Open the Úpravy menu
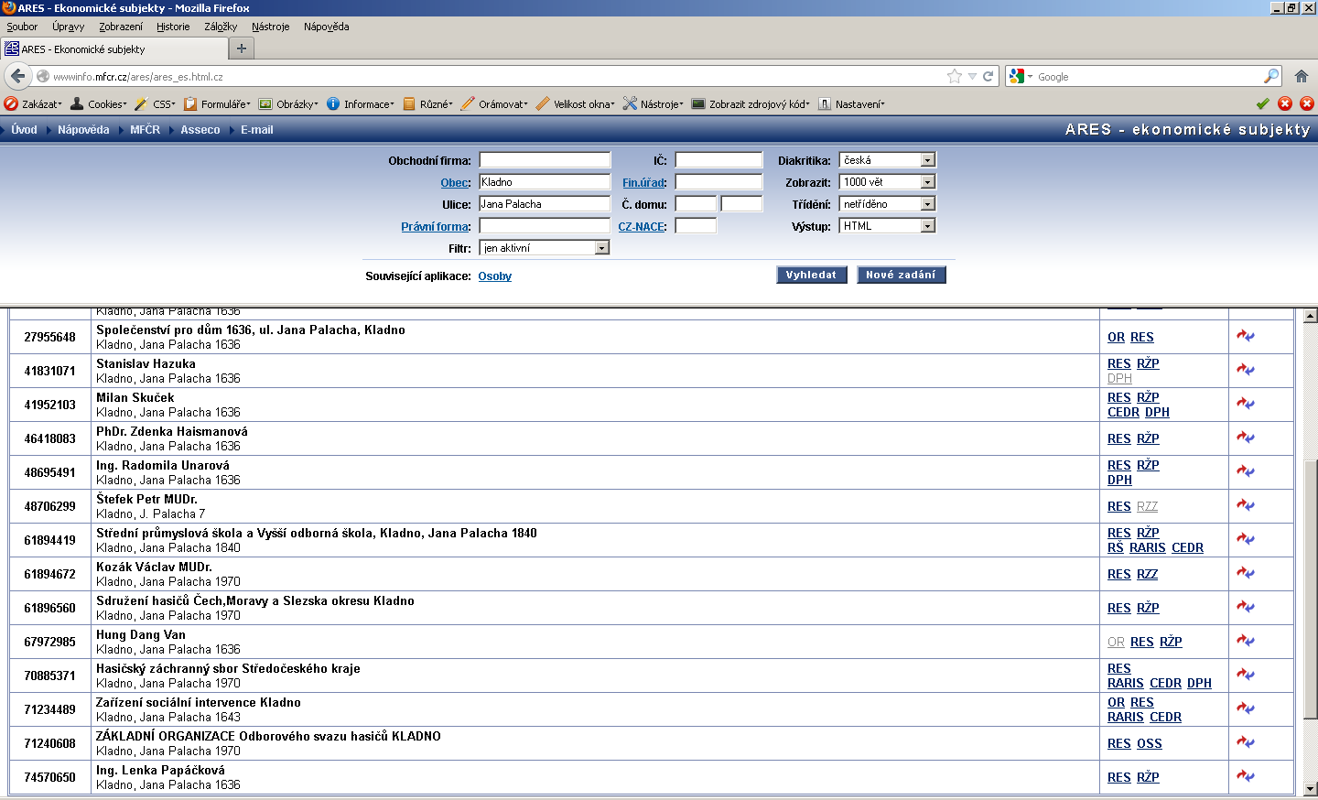 (x=68, y=27)
